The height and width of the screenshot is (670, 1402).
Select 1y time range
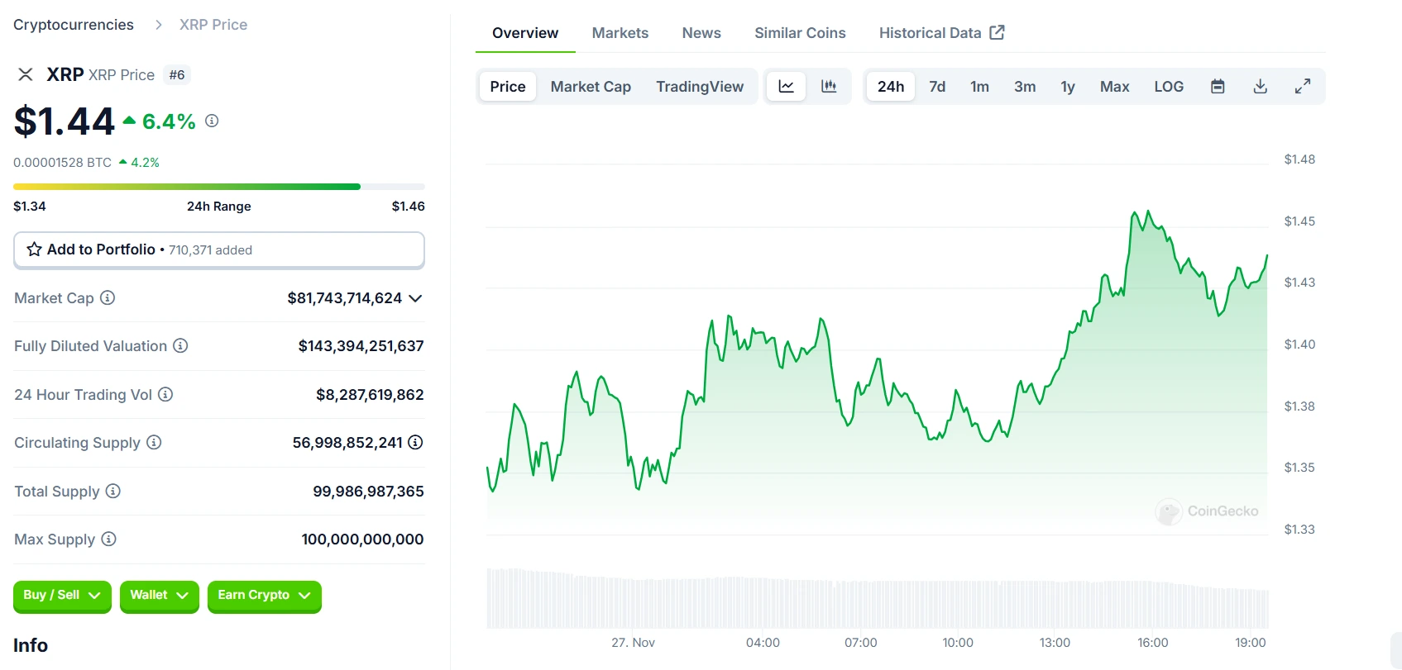click(1068, 86)
